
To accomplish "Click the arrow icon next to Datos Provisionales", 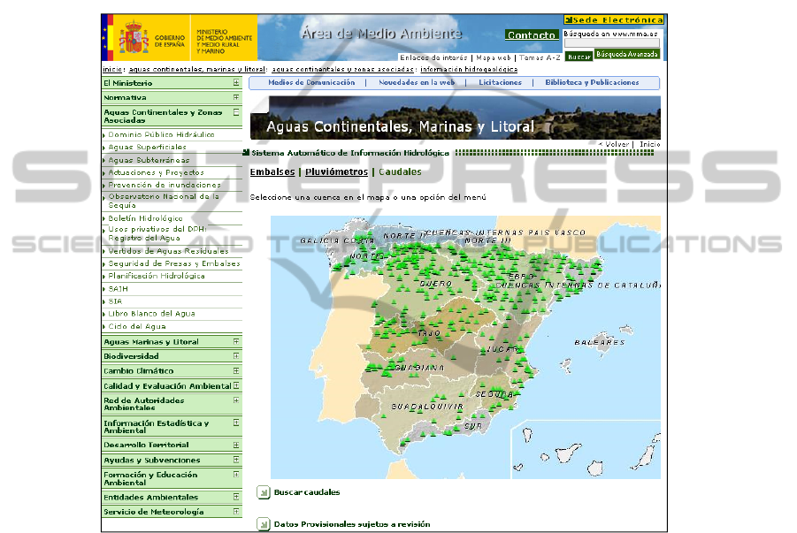I will coord(263,524).
